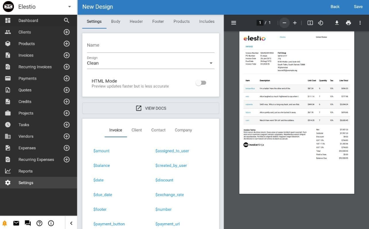
Task: Collapse the sidebar with chevron arrow
Action: [x=71, y=223]
